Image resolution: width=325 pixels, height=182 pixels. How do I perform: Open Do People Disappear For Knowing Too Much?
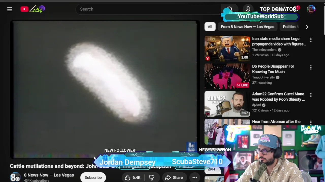coord(273,69)
